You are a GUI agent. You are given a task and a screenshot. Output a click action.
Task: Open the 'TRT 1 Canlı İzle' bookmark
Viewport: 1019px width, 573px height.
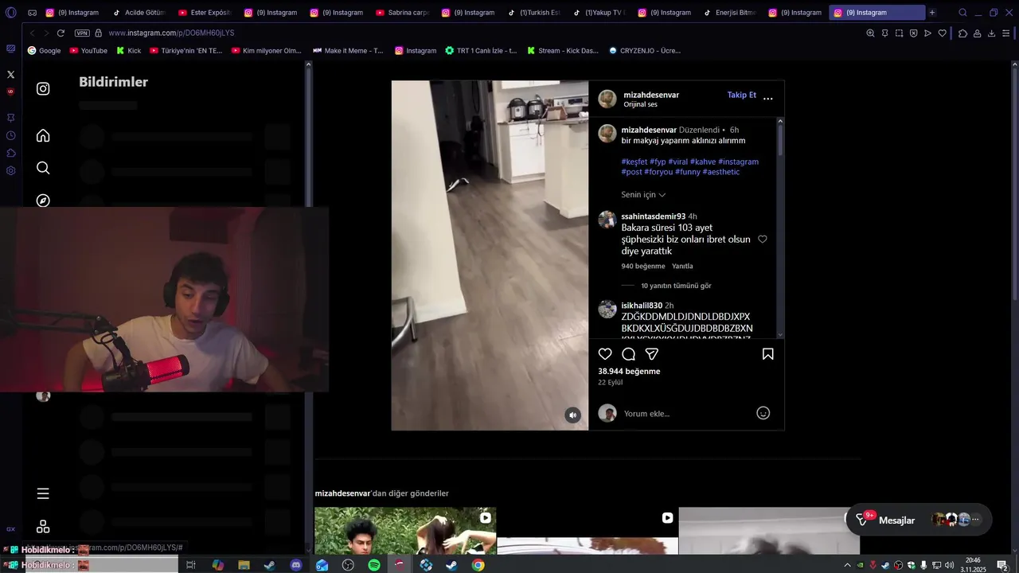pos(481,50)
